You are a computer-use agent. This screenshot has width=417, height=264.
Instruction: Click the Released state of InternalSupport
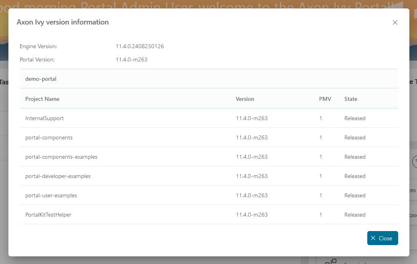355,118
